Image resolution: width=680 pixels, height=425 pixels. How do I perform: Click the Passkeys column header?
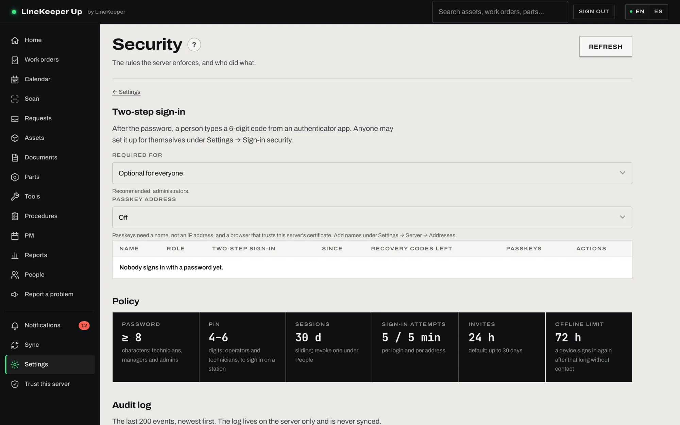coord(524,249)
